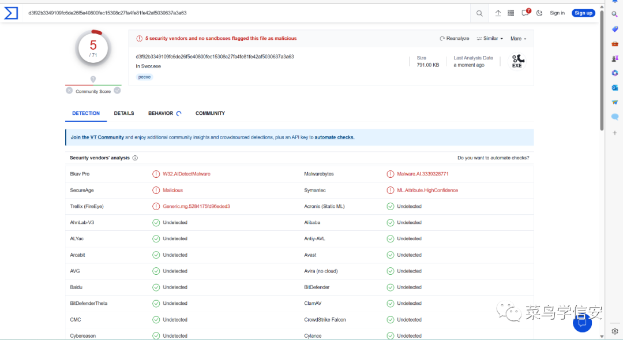Click the peexe tag
The height and width of the screenshot is (340, 623).
(144, 77)
